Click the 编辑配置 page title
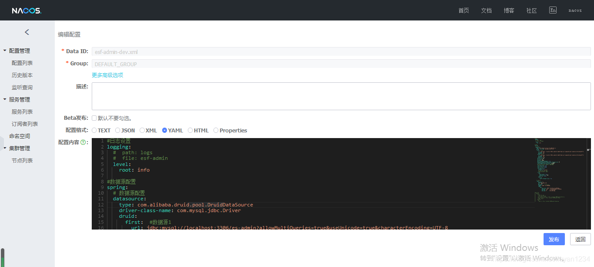This screenshot has width=594, height=267. click(x=69, y=34)
